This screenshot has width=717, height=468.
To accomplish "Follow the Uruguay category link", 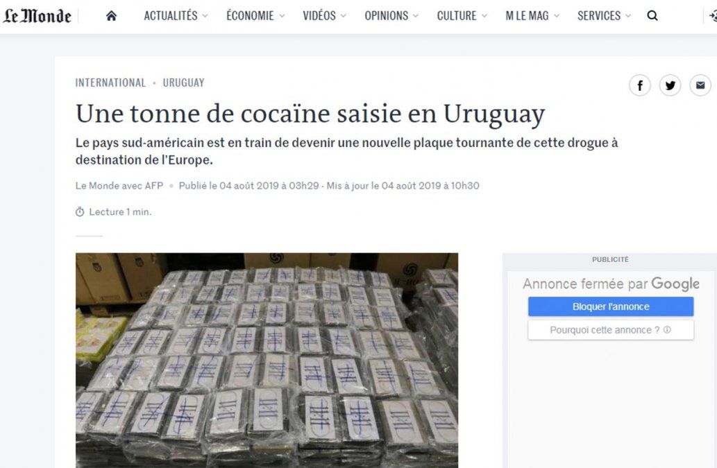I will tap(183, 83).
